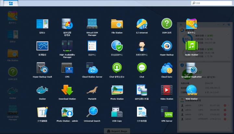
Task: Open Security Advisor shield icon
Action: (x=117, y=46)
